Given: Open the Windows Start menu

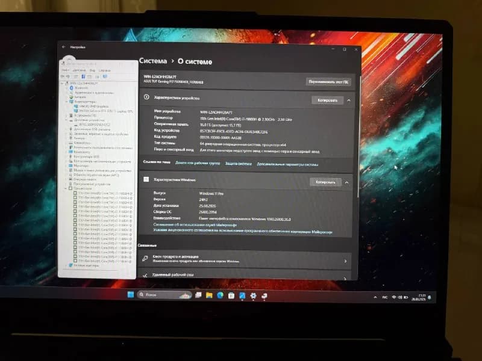Looking at the screenshot, I should pos(131,295).
